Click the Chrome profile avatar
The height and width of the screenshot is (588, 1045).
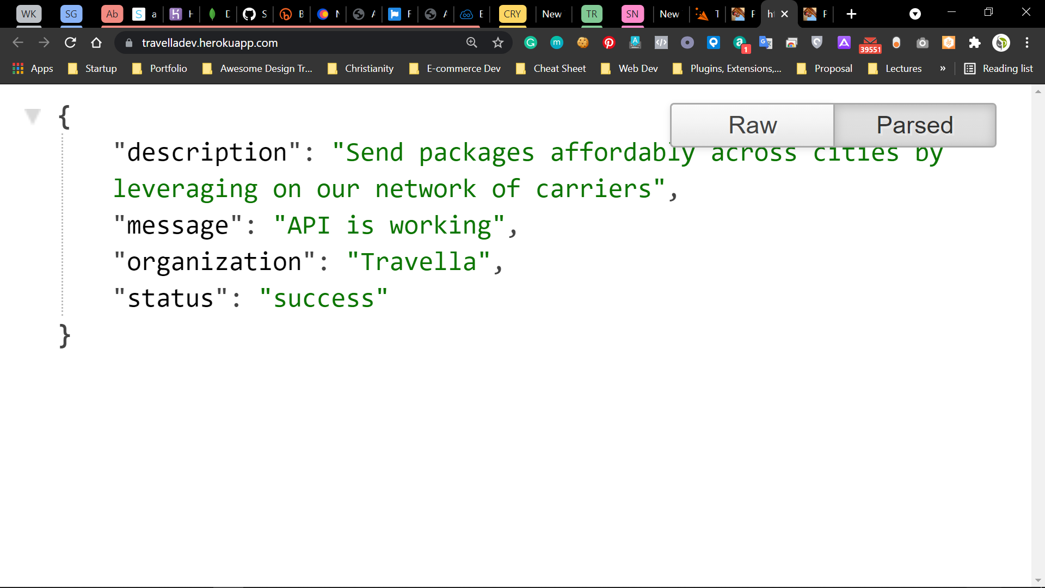click(x=1001, y=42)
